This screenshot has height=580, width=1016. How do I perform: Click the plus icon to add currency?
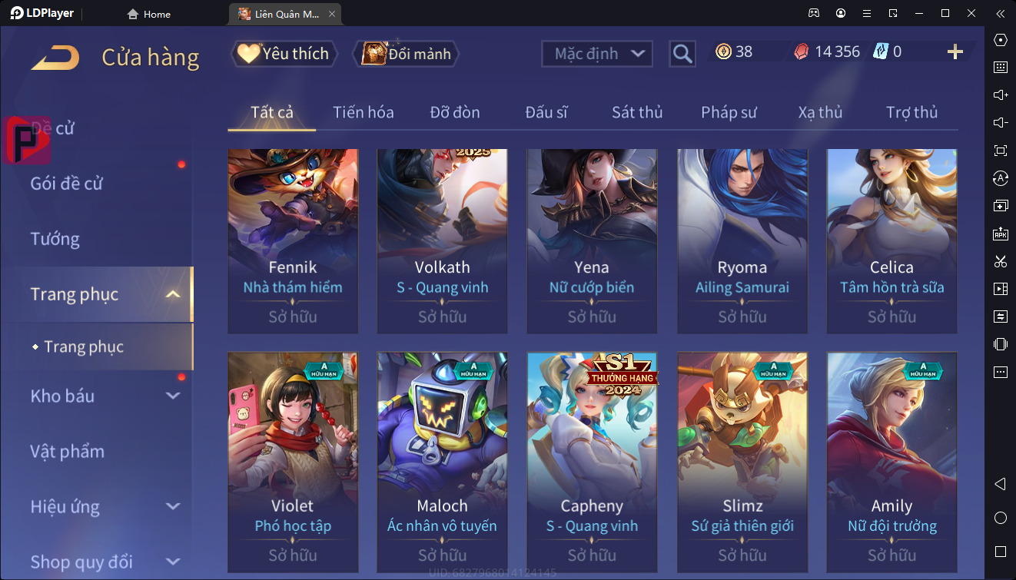click(955, 51)
